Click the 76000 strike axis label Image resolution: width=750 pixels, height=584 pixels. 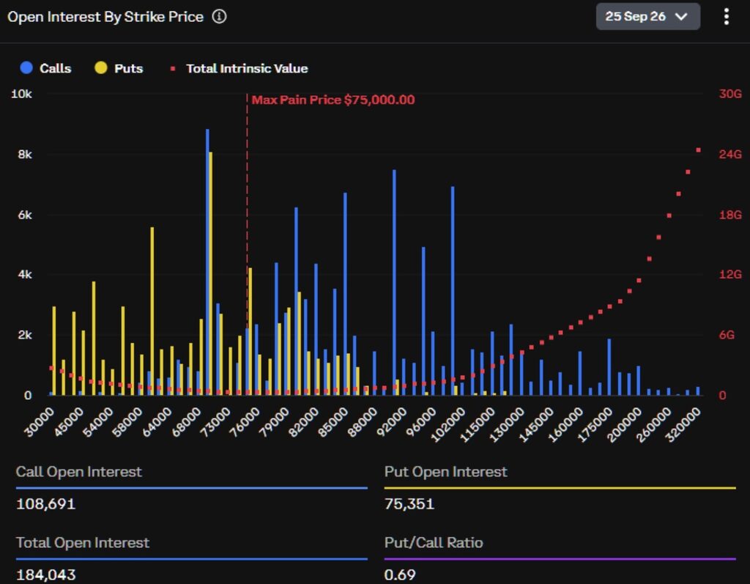(x=244, y=422)
